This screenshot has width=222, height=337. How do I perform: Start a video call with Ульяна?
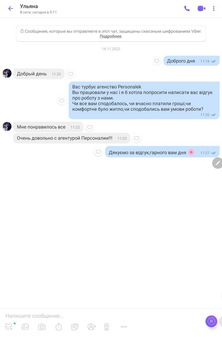201,9
